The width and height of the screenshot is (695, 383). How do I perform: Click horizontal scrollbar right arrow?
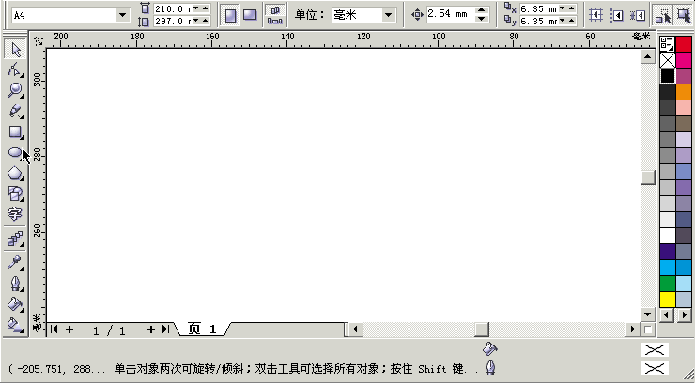633,329
